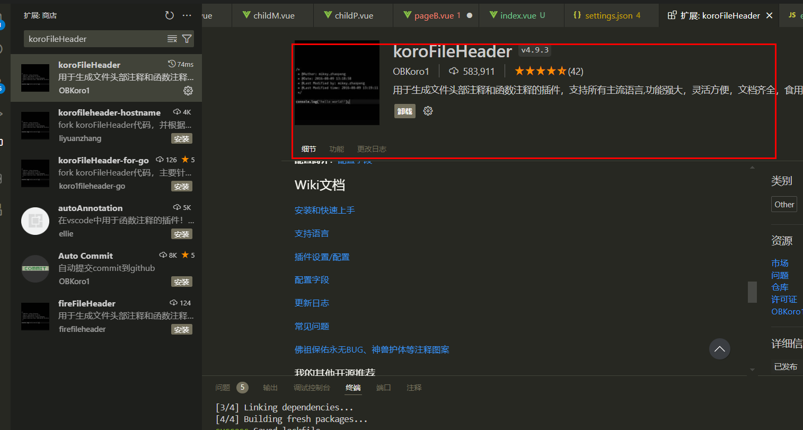
Task: Install autoAnnotation extension
Action: pos(182,234)
